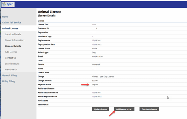Click the 'Number of tags' field label
The width and height of the screenshot is (187, 119).
coord(45,36)
